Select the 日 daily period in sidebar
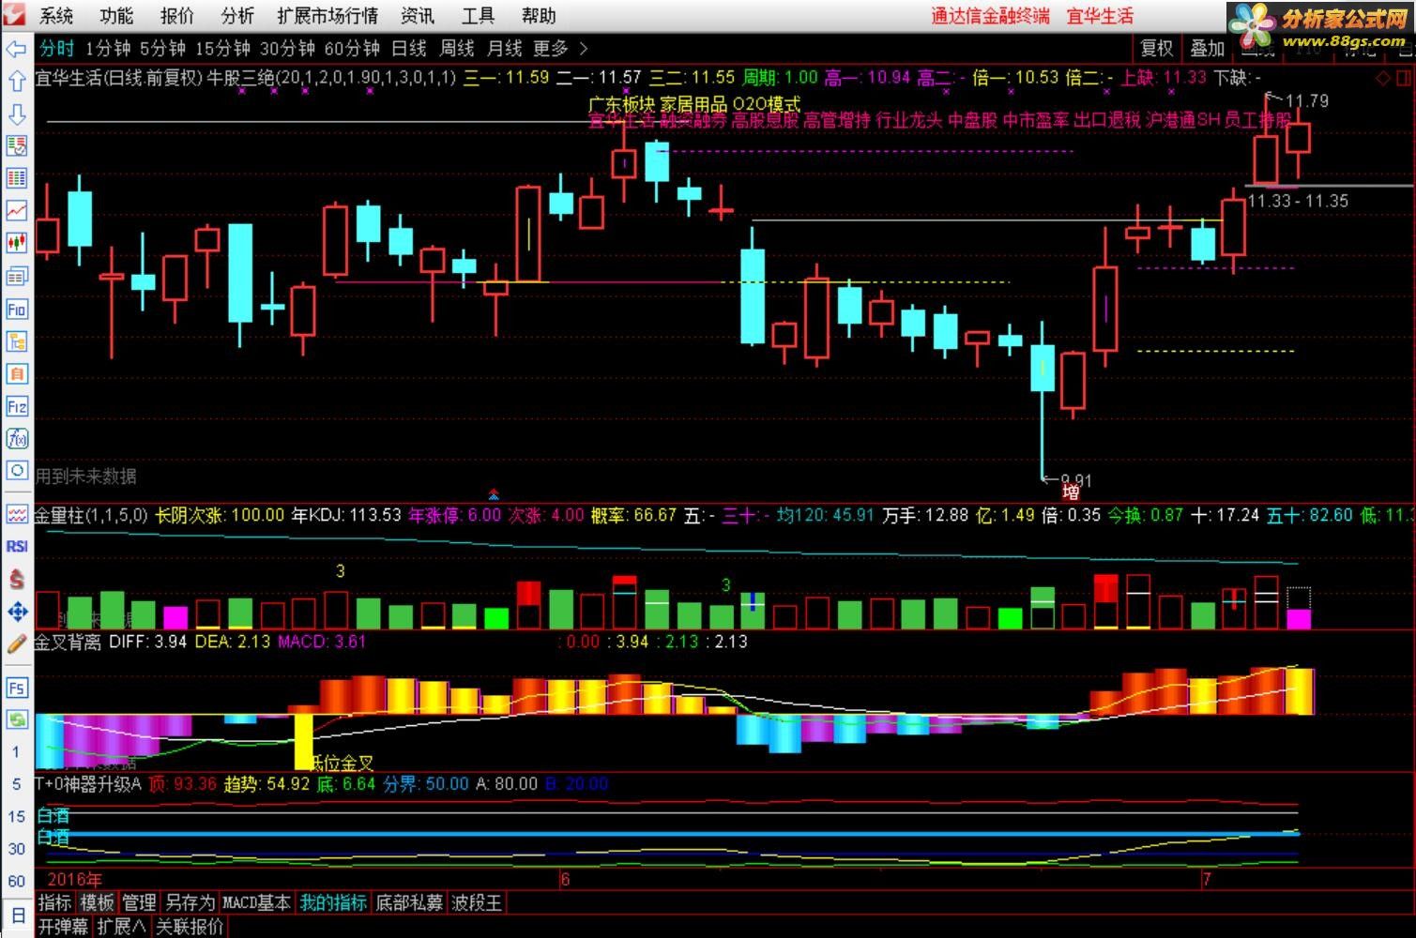Image resolution: width=1416 pixels, height=938 pixels. pos(17,915)
